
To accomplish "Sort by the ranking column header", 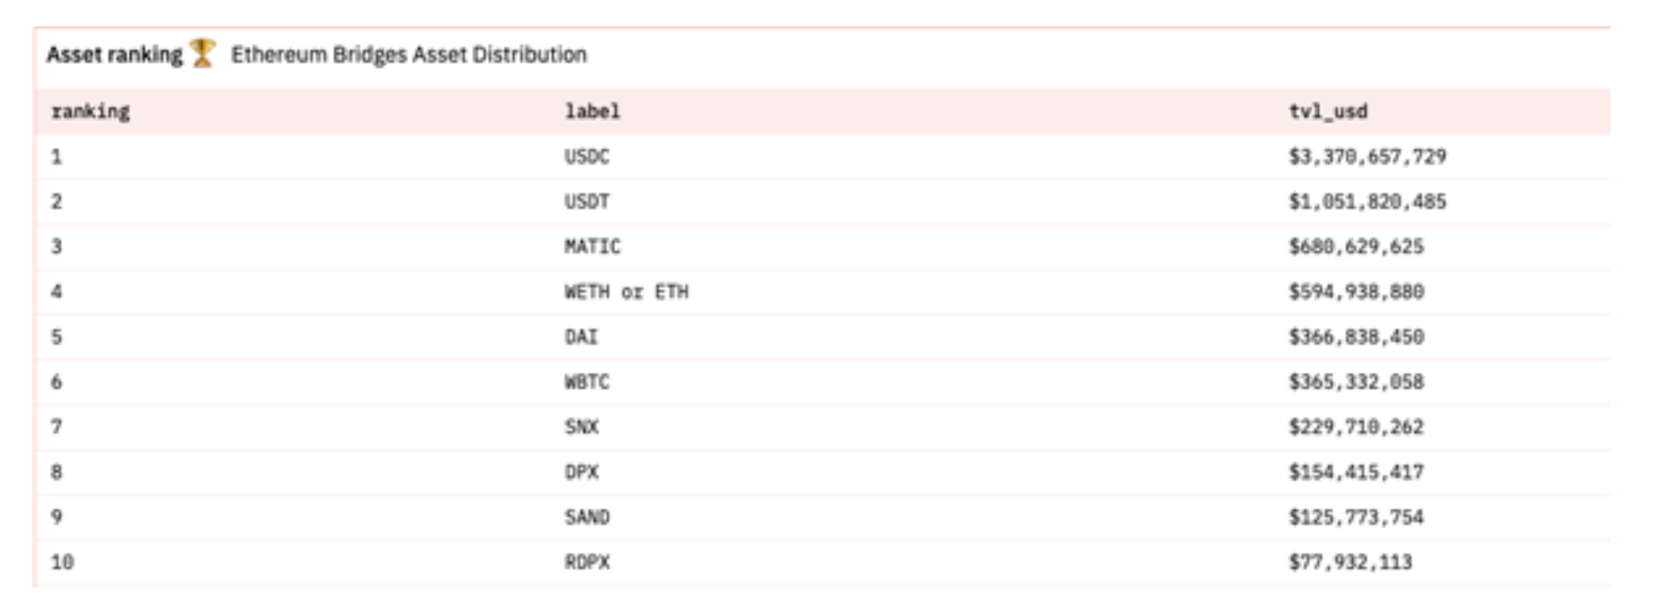I will [x=91, y=112].
